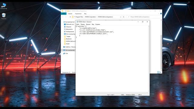Maximize the Notepad window
The height and width of the screenshot is (109, 194).
pyautogui.click(x=143, y=22)
